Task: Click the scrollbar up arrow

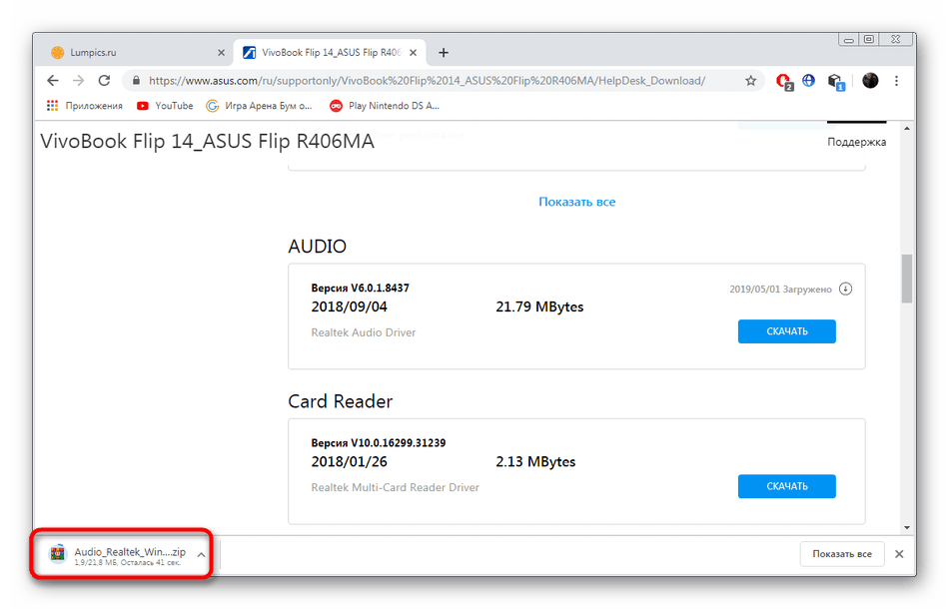Action: pos(907,128)
